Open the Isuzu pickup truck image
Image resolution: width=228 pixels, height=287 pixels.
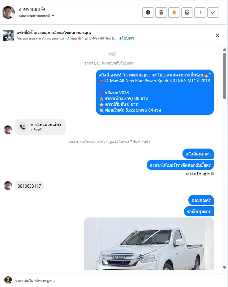(149, 244)
